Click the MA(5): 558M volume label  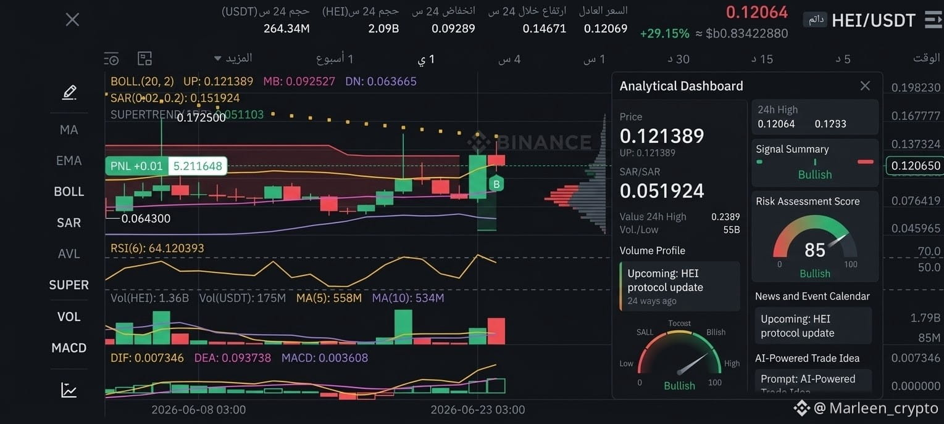pyautogui.click(x=329, y=298)
